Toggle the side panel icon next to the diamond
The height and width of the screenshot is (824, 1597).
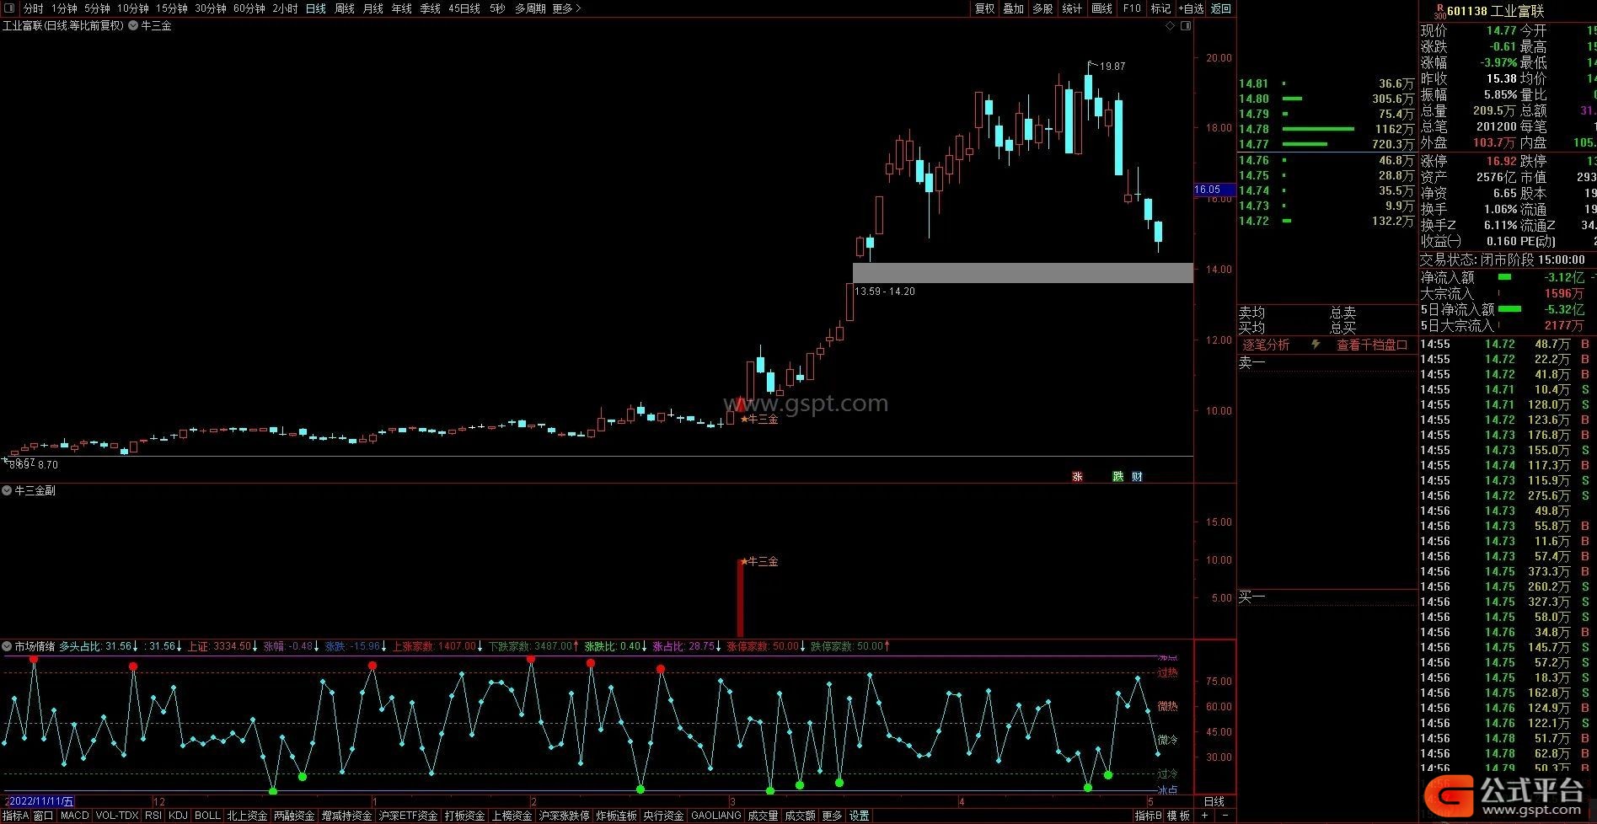click(x=1187, y=26)
